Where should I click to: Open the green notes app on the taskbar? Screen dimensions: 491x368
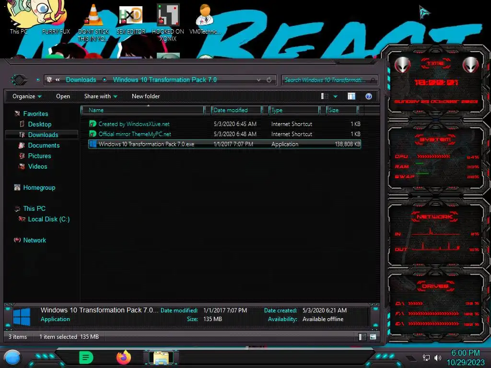point(86,357)
